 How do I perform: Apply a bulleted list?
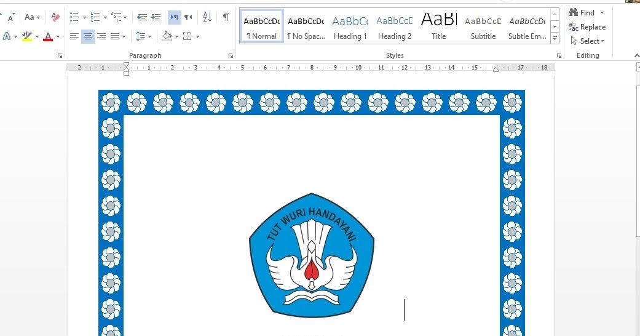tap(74, 17)
